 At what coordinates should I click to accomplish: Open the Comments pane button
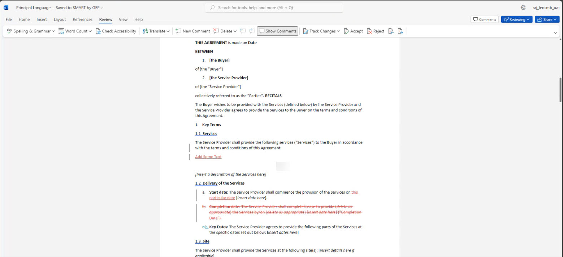click(484, 19)
